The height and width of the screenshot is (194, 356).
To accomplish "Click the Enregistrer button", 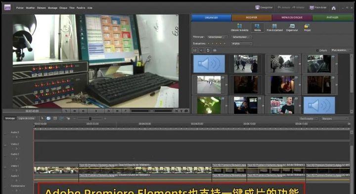I will (264, 7).
